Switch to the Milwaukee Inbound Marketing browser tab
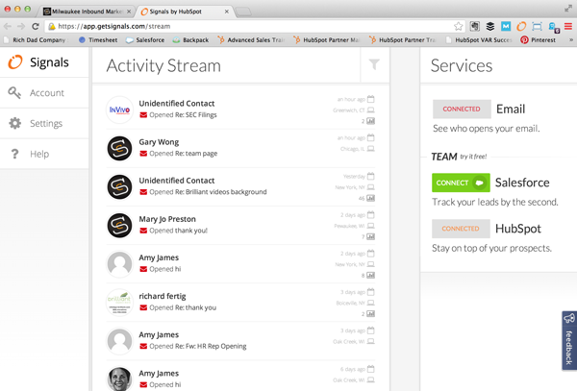 pyautogui.click(x=87, y=12)
